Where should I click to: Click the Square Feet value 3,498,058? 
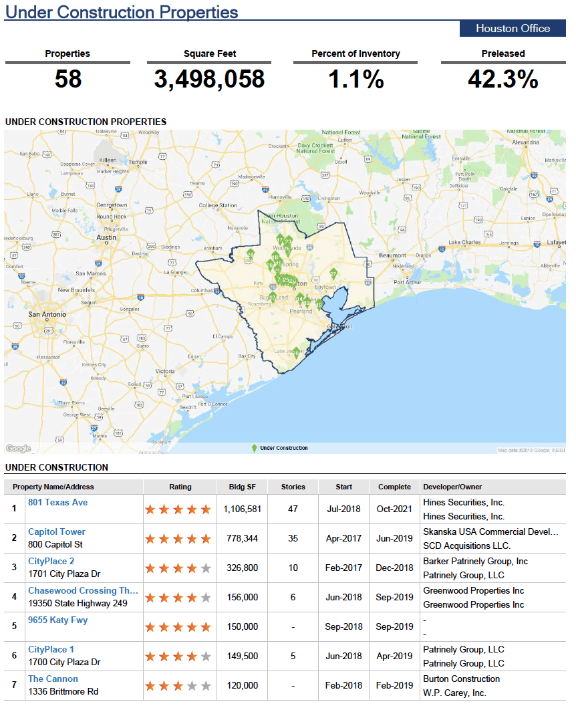point(209,79)
